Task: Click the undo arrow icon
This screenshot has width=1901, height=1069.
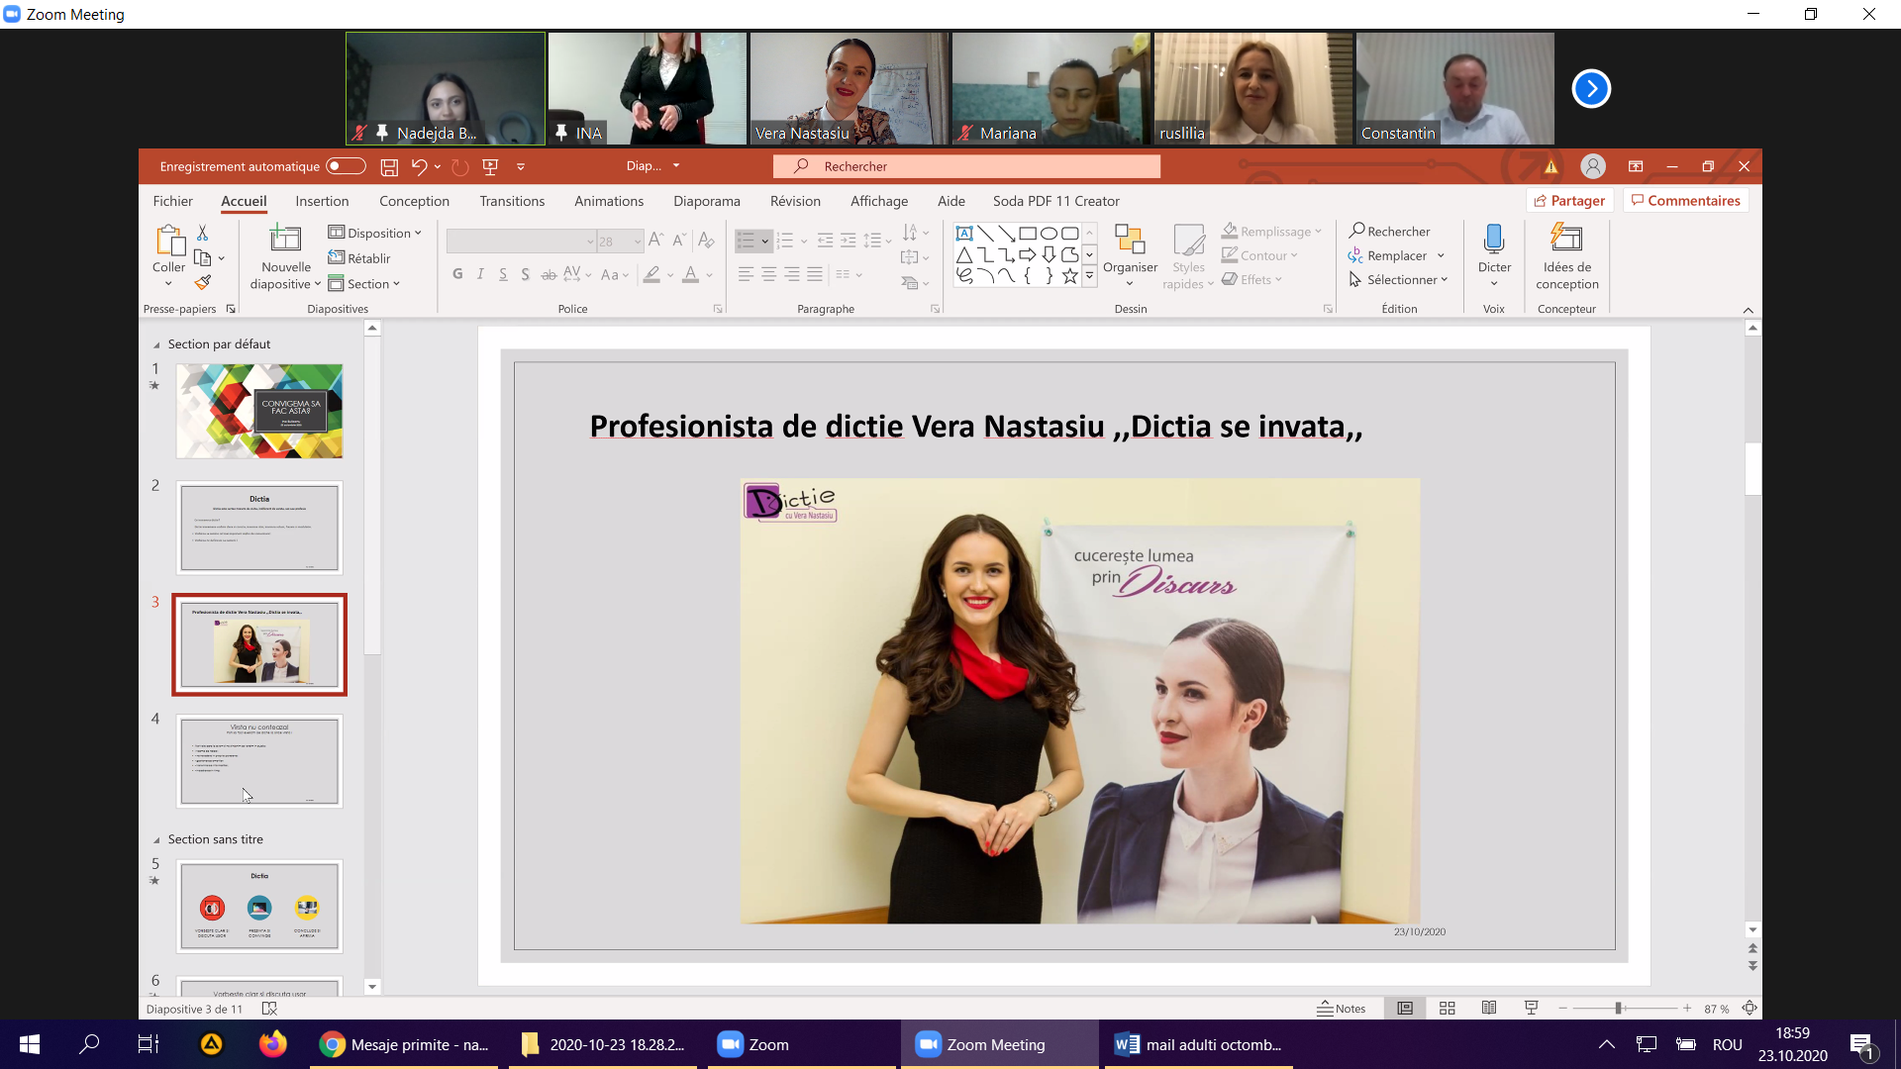Action: [419, 166]
